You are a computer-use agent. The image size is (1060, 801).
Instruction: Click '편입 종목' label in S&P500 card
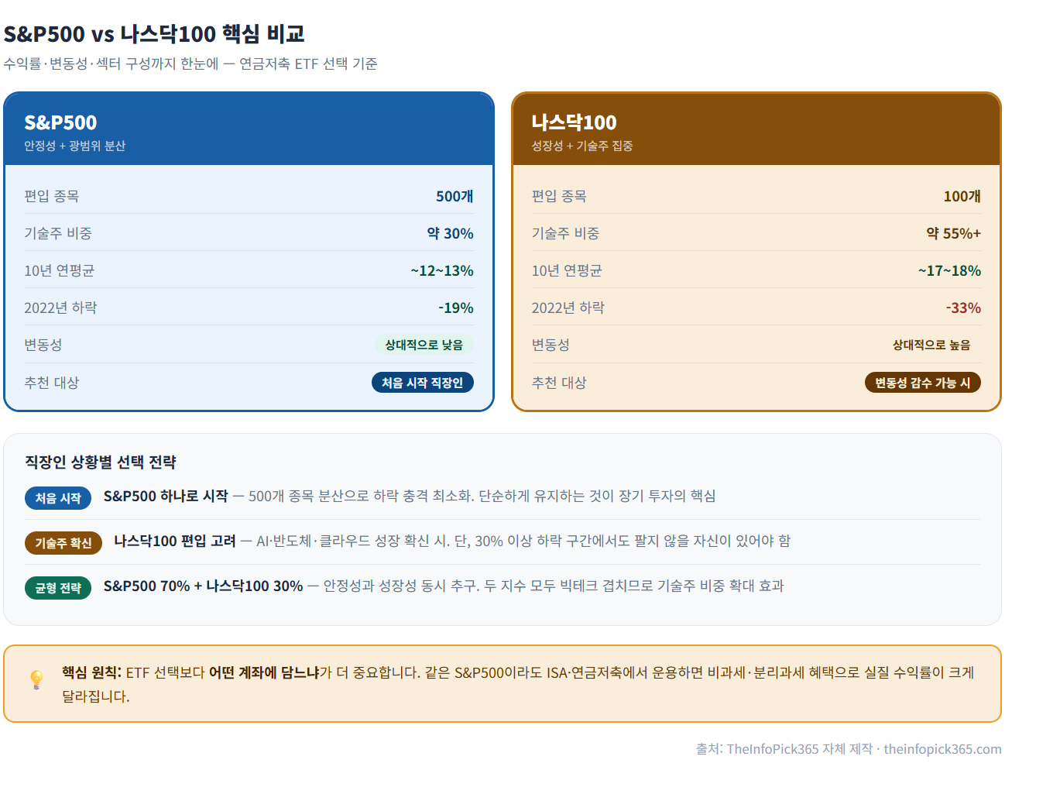tap(51, 196)
